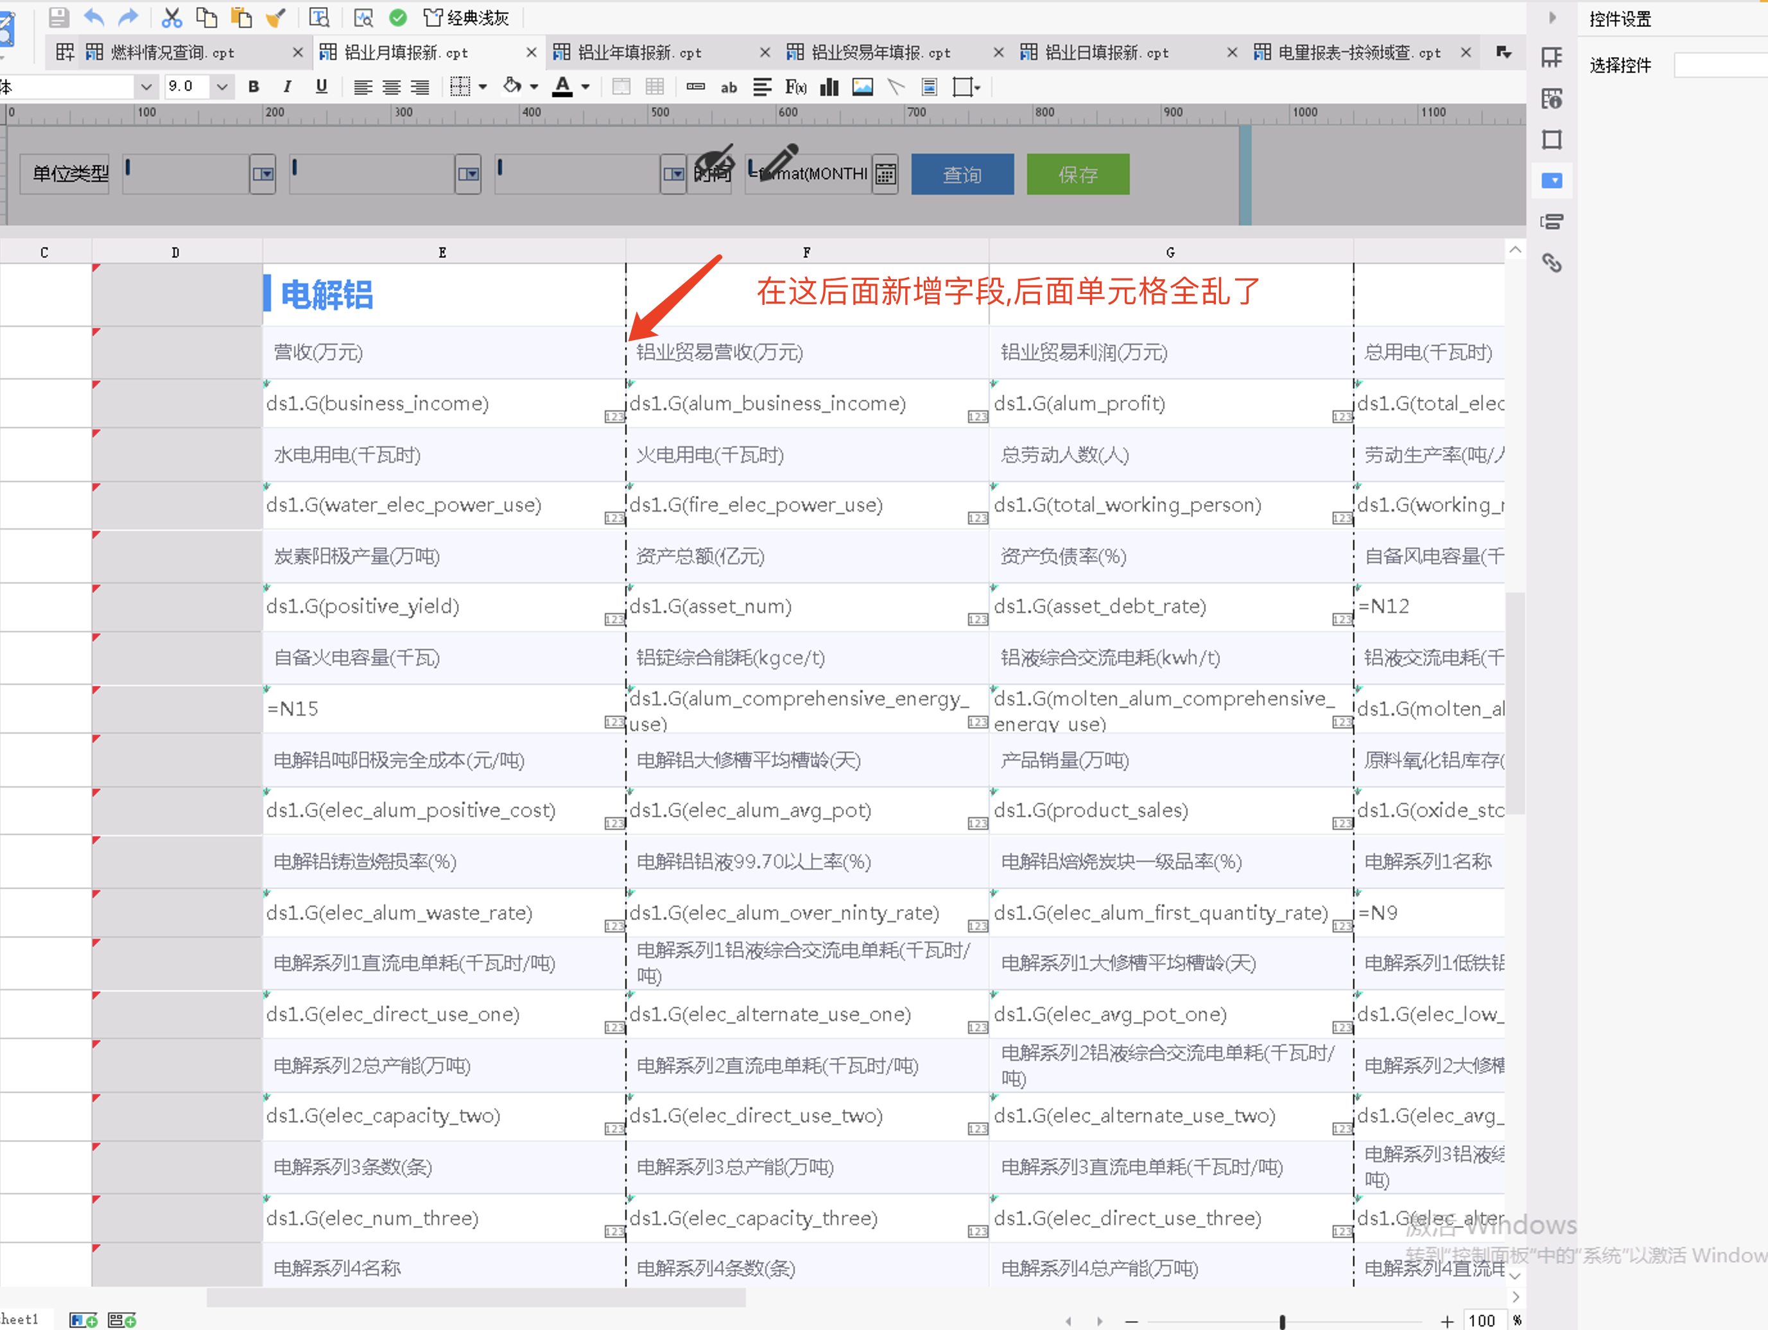Screen dimensions: 1768x1330
Task: Expand the font family dropdown
Action: click(146, 86)
